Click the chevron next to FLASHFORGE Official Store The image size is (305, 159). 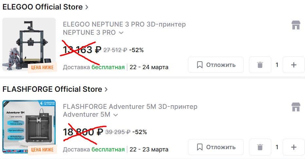pyautogui.click(x=106, y=89)
